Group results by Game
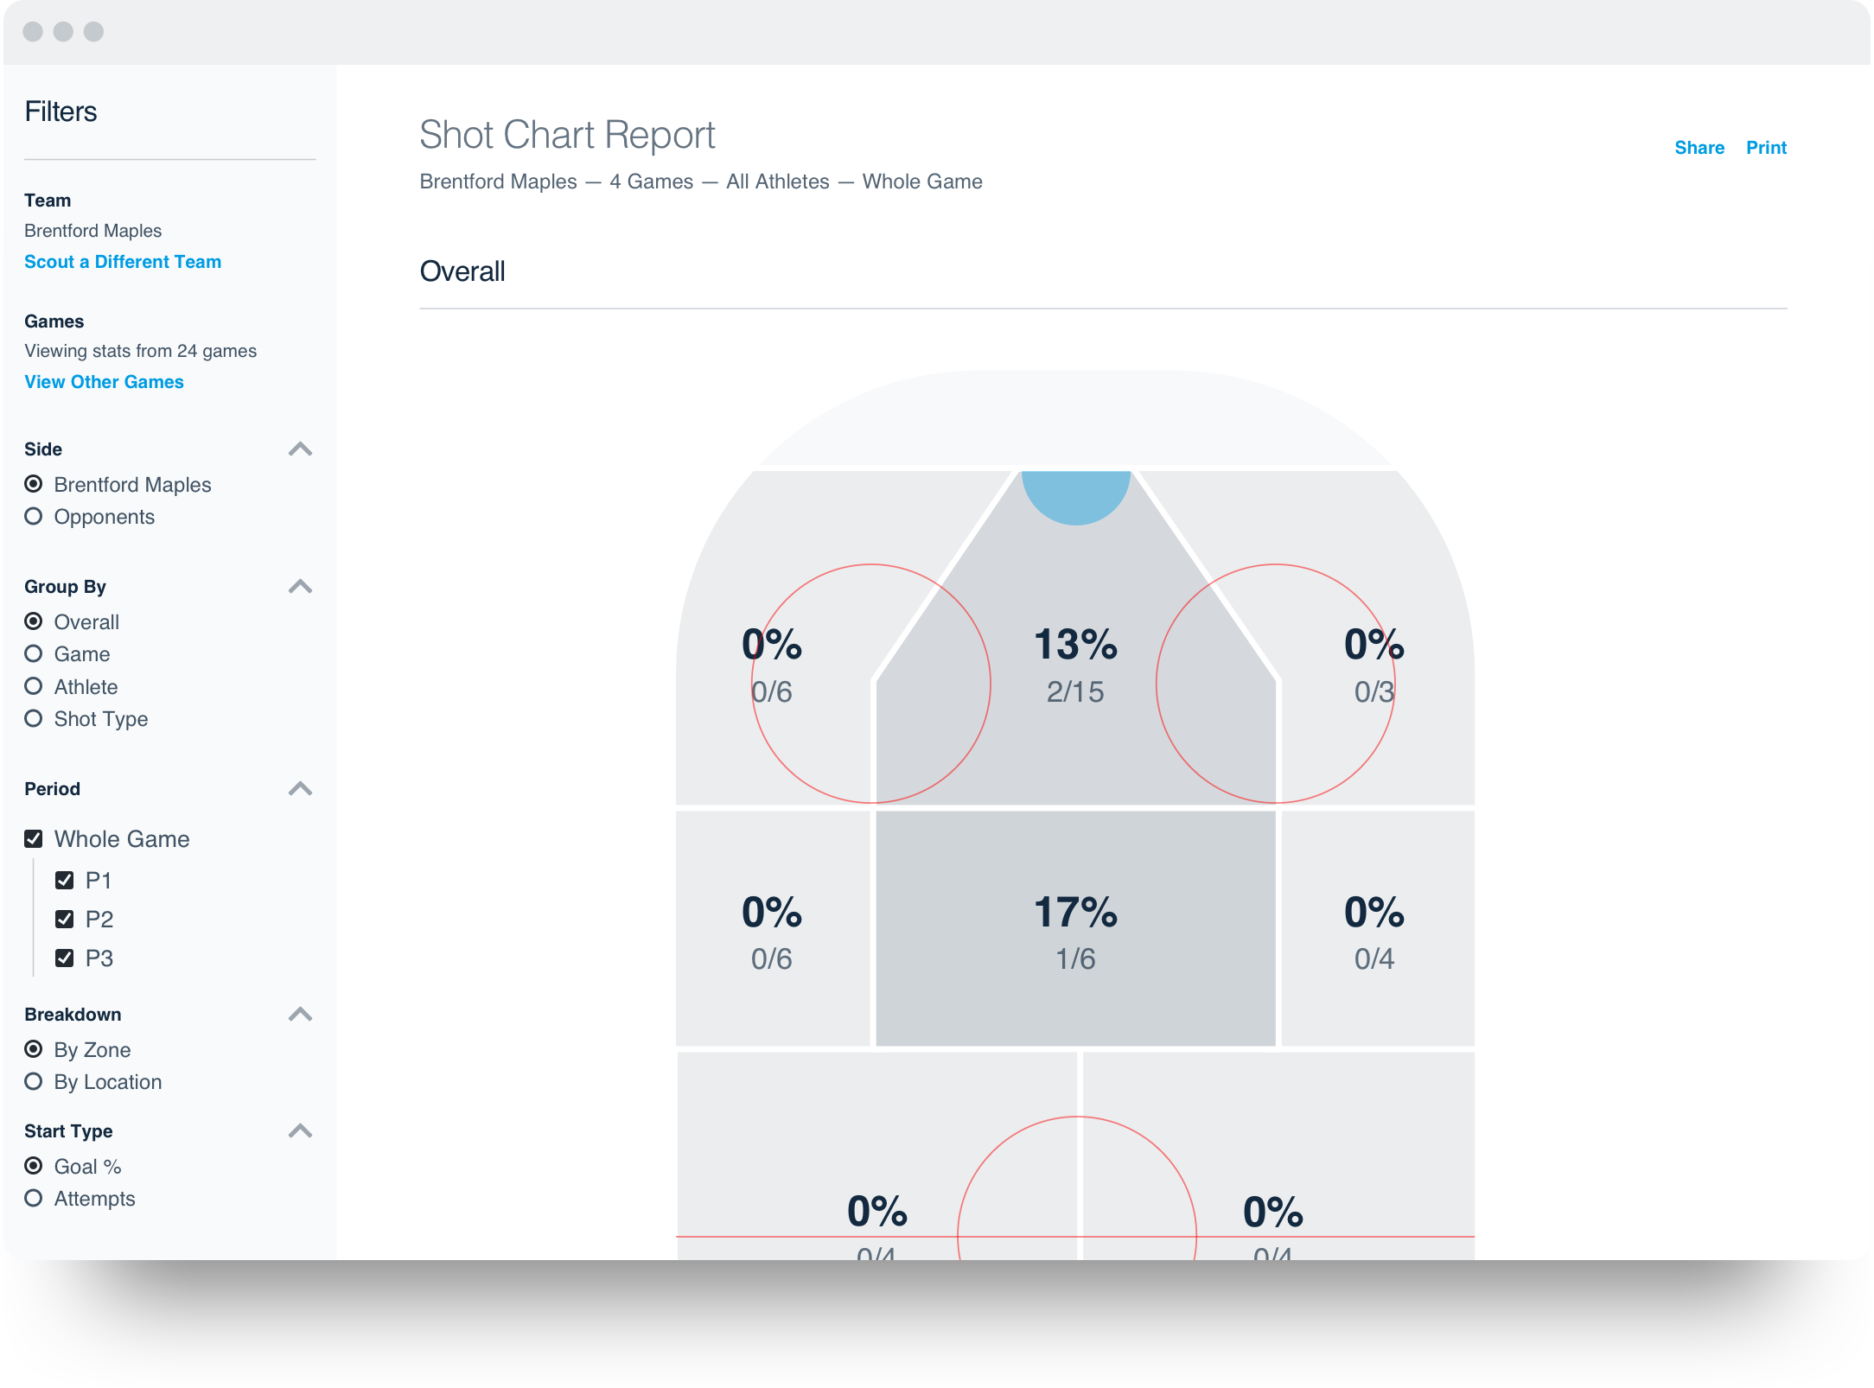The height and width of the screenshot is (1388, 1874). pyautogui.click(x=35, y=654)
